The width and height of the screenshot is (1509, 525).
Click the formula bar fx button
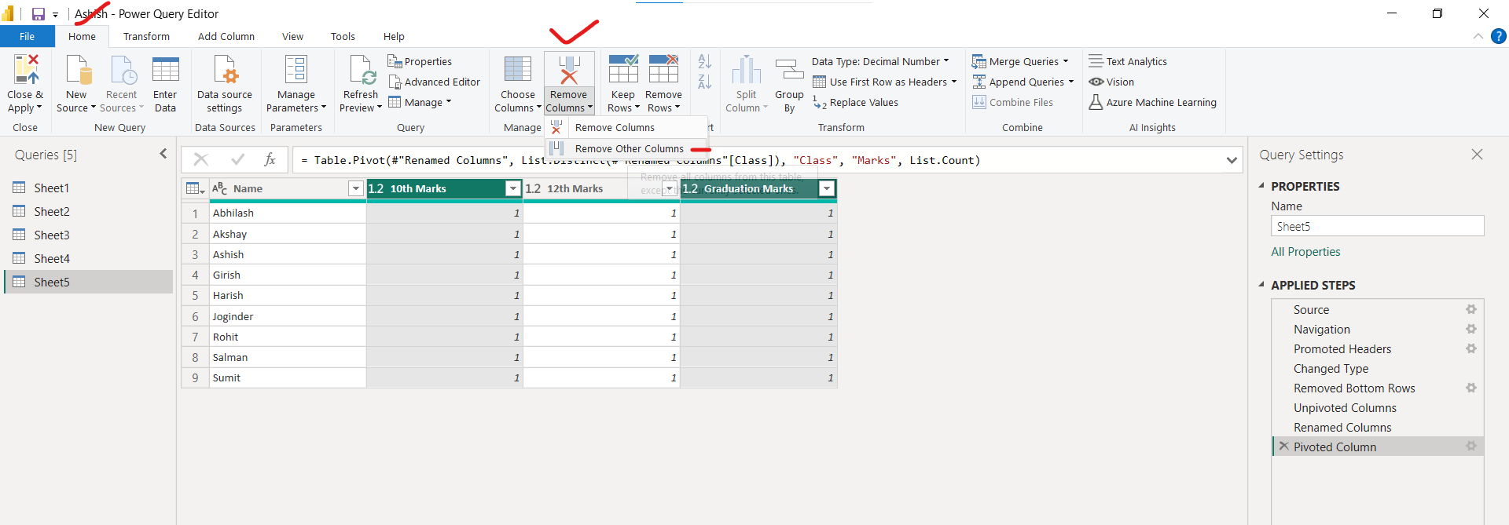click(x=270, y=160)
